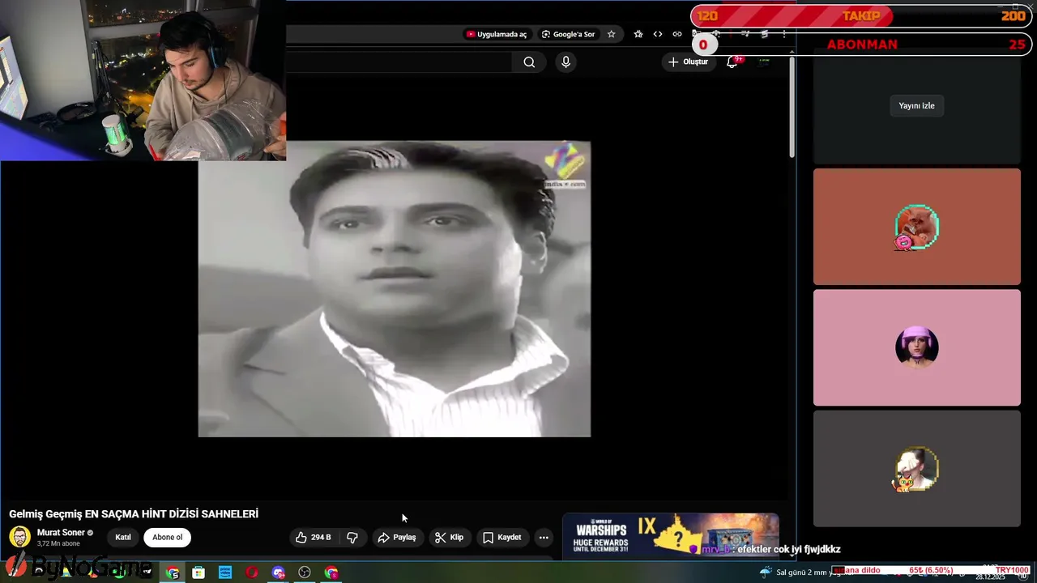1037x583 pixels.
Task: Open Discord taskbar icon with 9+ badge
Action: click(x=278, y=572)
